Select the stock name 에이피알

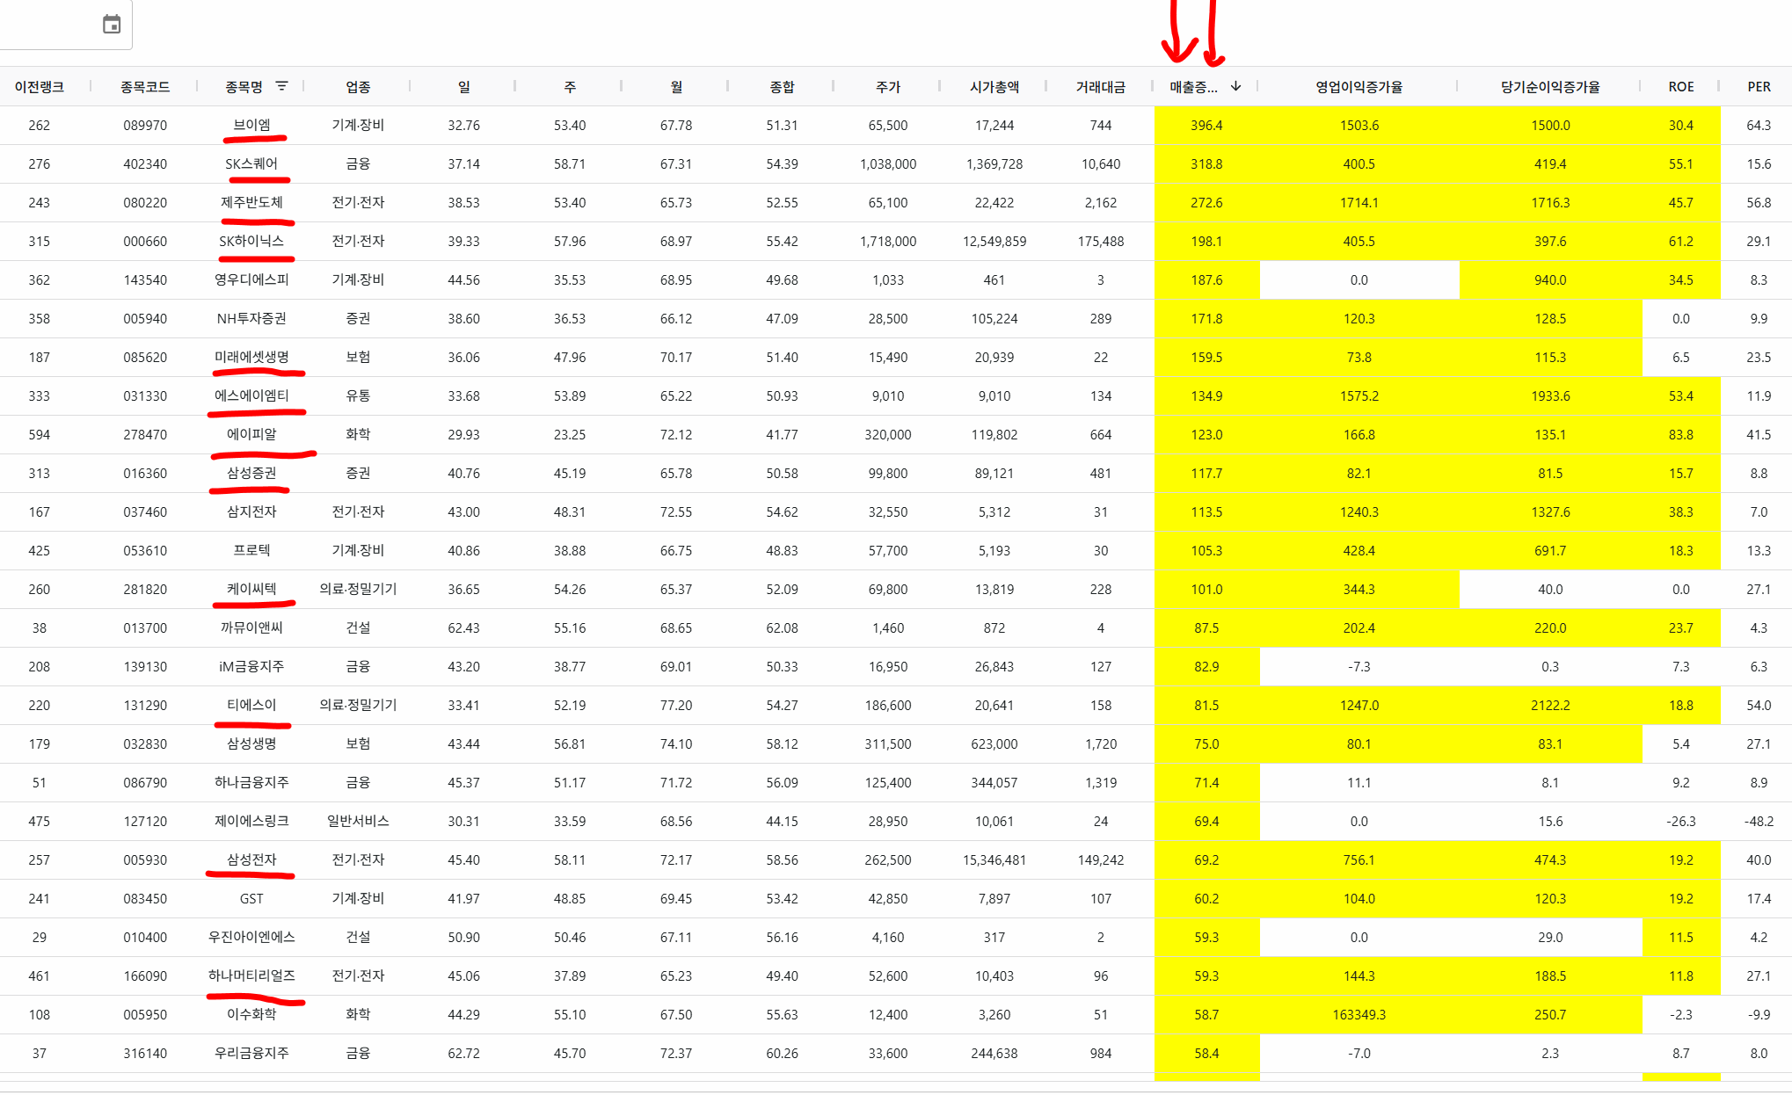pyautogui.click(x=251, y=435)
